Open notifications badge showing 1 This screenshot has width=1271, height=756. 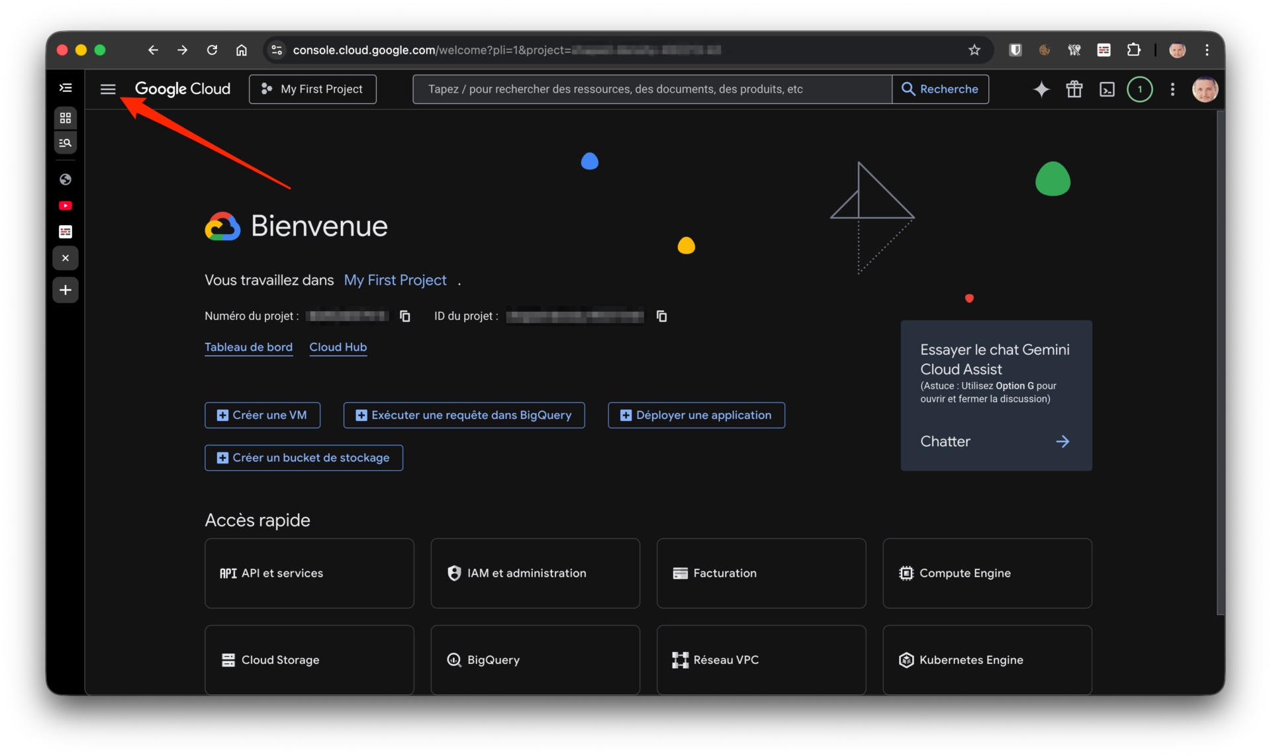(x=1140, y=89)
